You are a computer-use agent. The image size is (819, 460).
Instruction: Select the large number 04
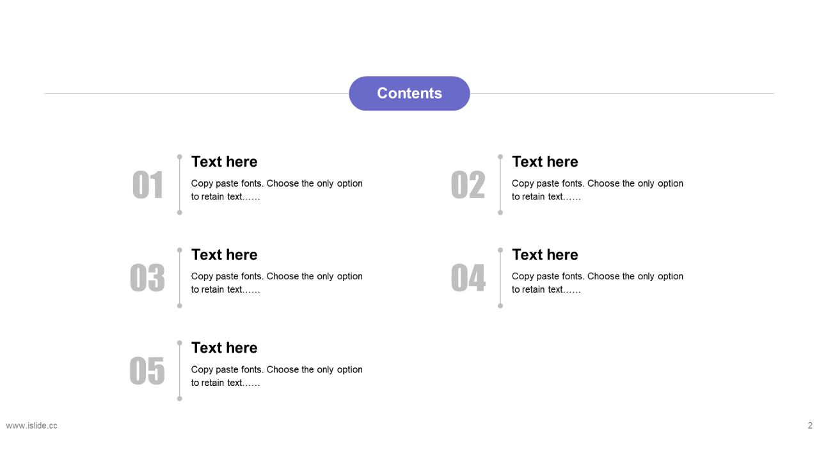click(468, 278)
